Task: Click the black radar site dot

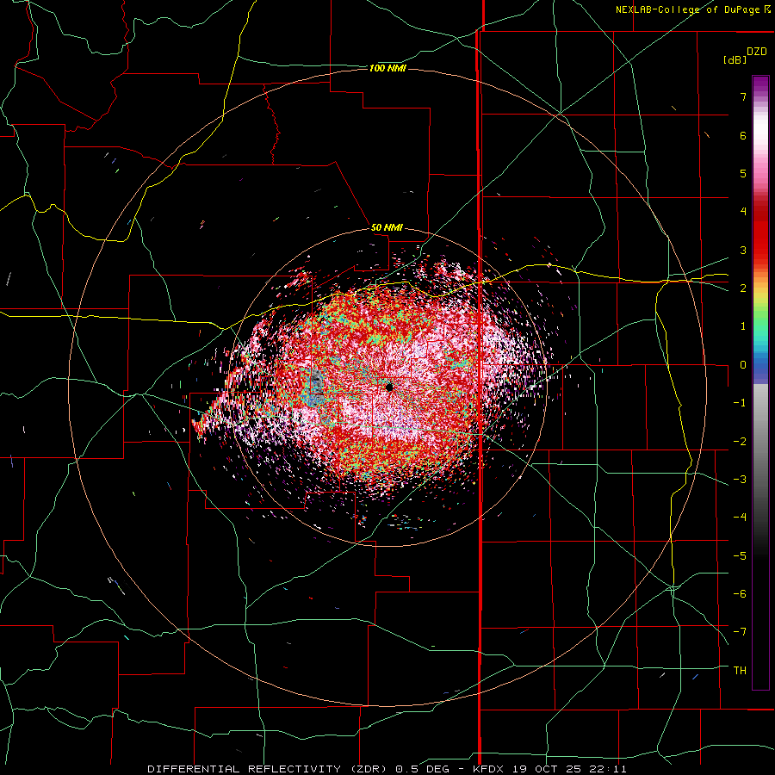Action: point(389,387)
